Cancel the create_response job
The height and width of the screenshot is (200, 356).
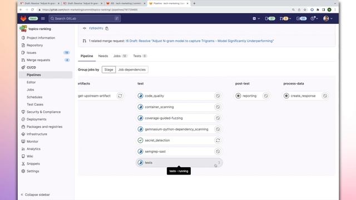click(x=325, y=96)
